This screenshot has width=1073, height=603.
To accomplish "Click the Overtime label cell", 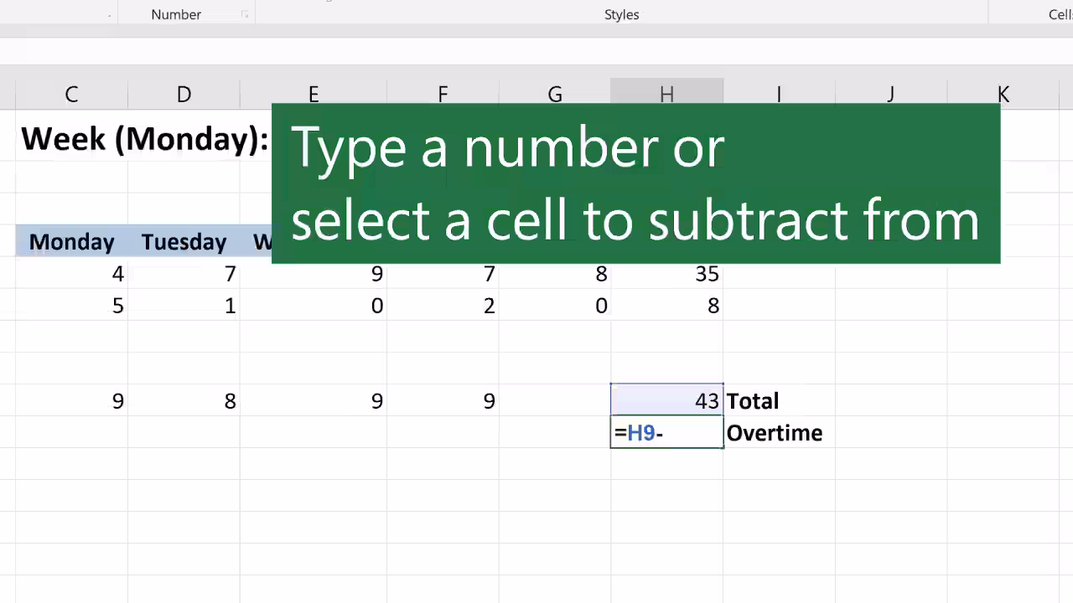I will 779,433.
